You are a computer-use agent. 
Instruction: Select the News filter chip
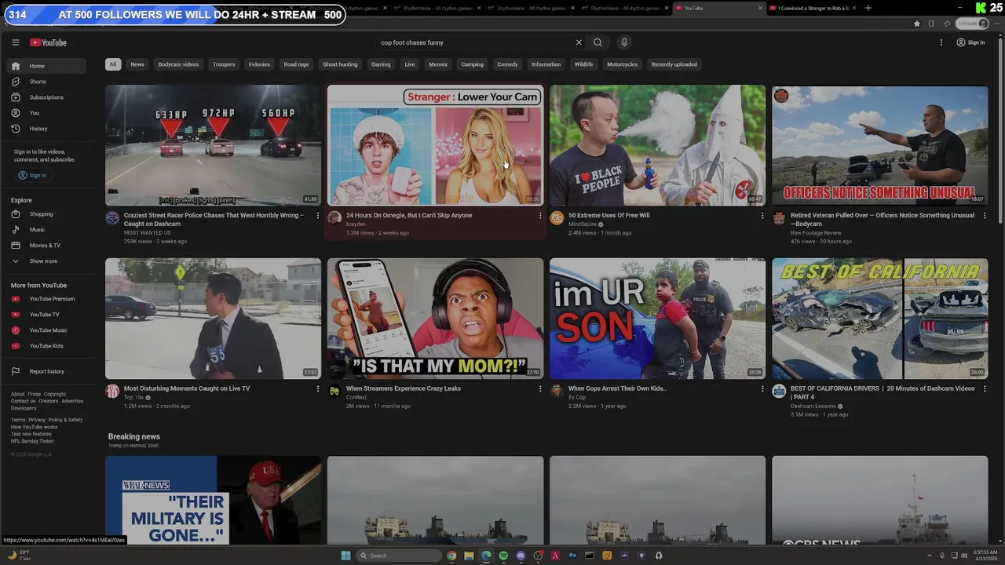[x=137, y=64]
